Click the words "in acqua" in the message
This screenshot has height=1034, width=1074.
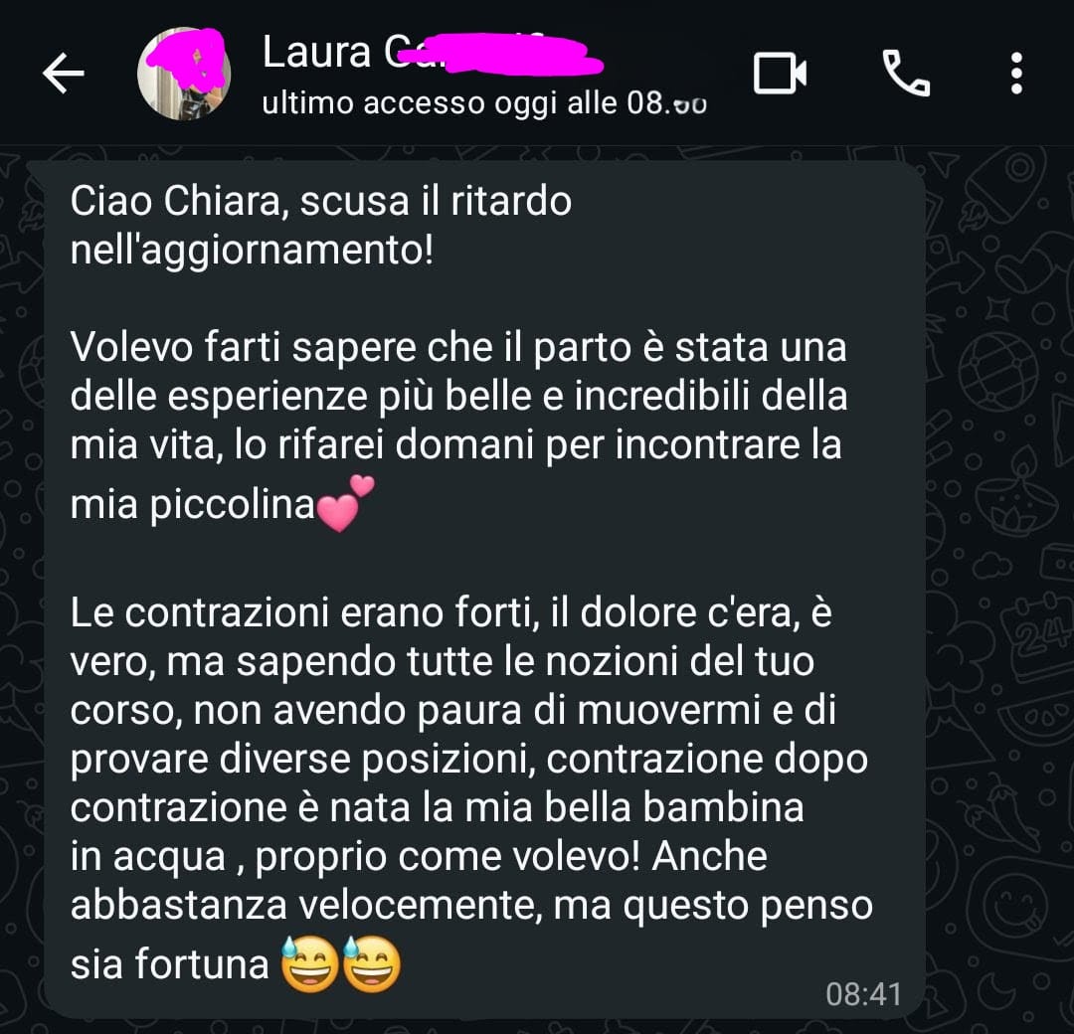click(148, 857)
